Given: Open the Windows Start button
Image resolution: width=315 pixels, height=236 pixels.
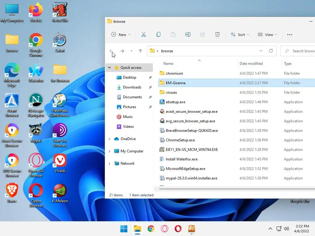Looking at the screenshot, I should (x=124, y=229).
